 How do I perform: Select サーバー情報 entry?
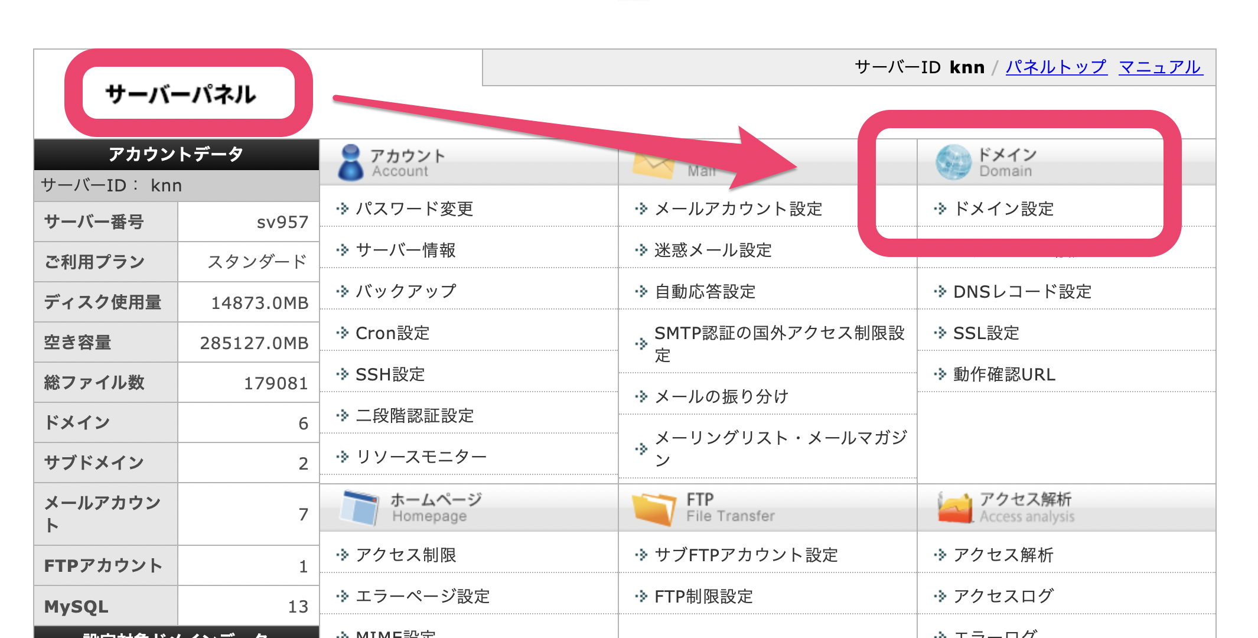click(405, 250)
